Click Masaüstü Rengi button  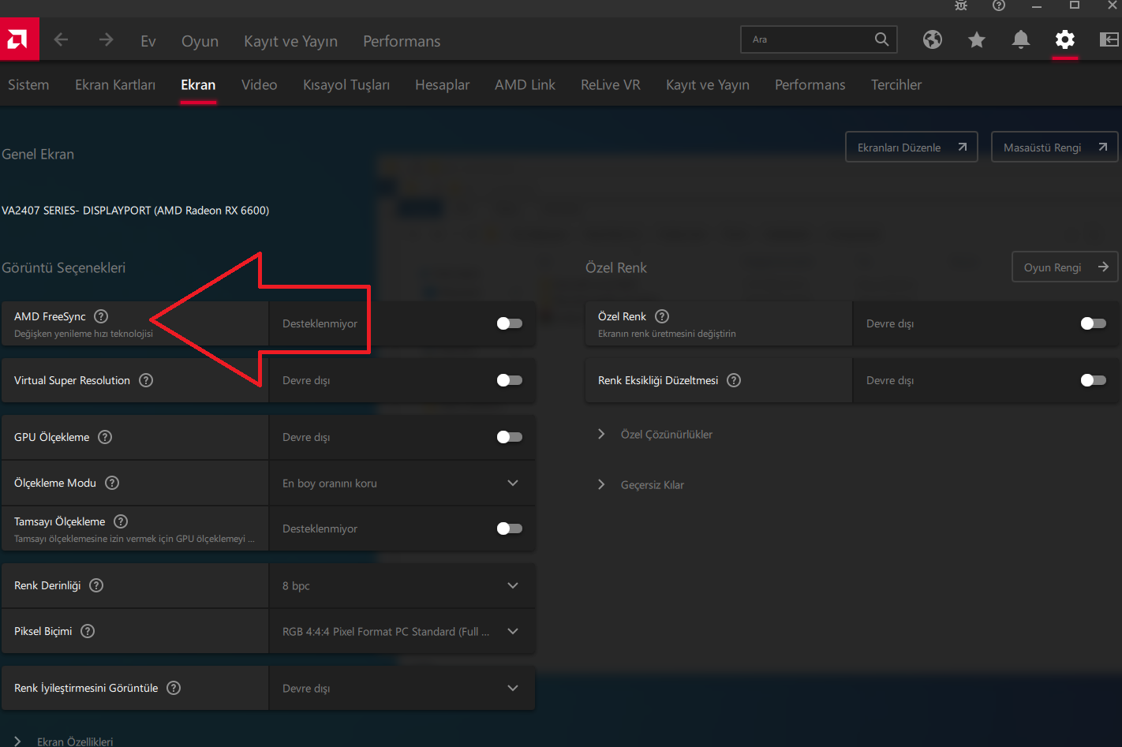[1054, 148]
